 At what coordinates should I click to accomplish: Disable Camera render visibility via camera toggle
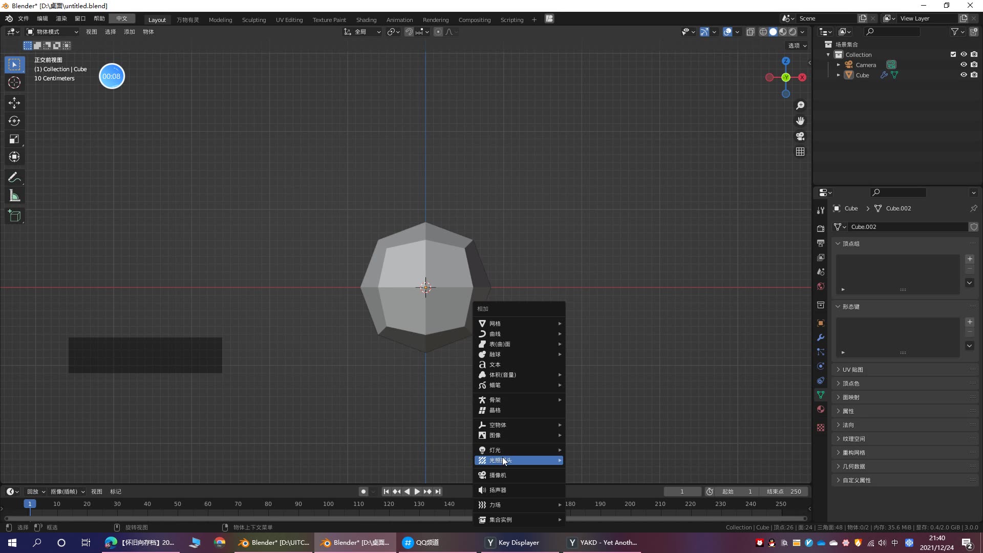pyautogui.click(x=974, y=65)
